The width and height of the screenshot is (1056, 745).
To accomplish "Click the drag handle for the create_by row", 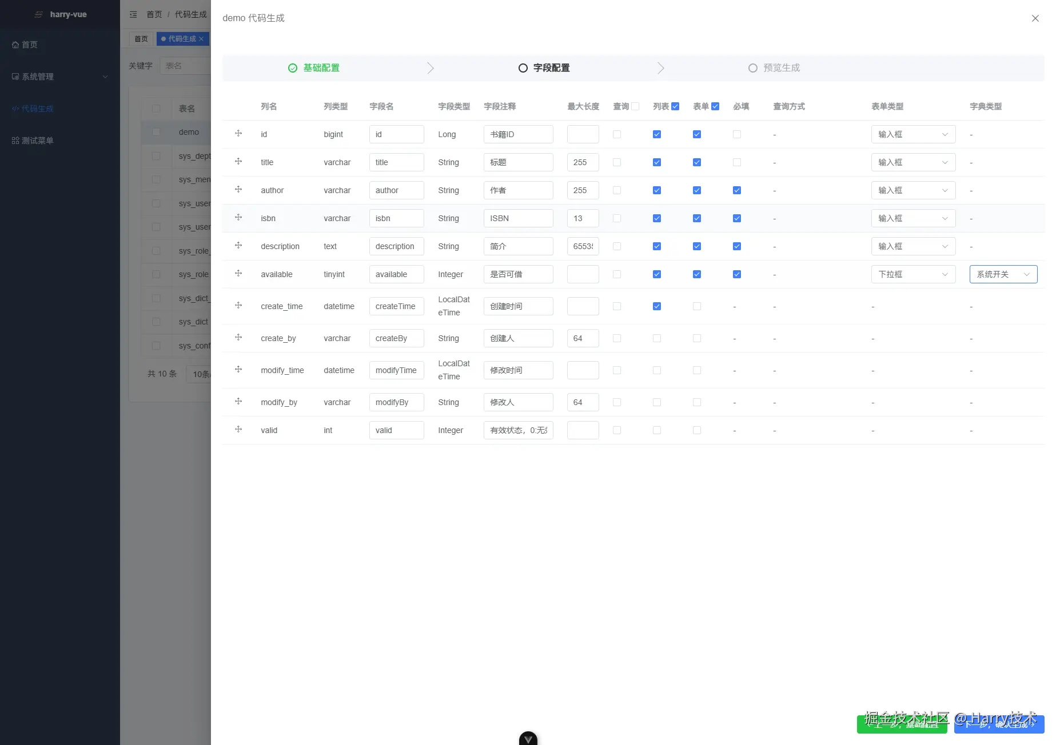I will (x=238, y=338).
